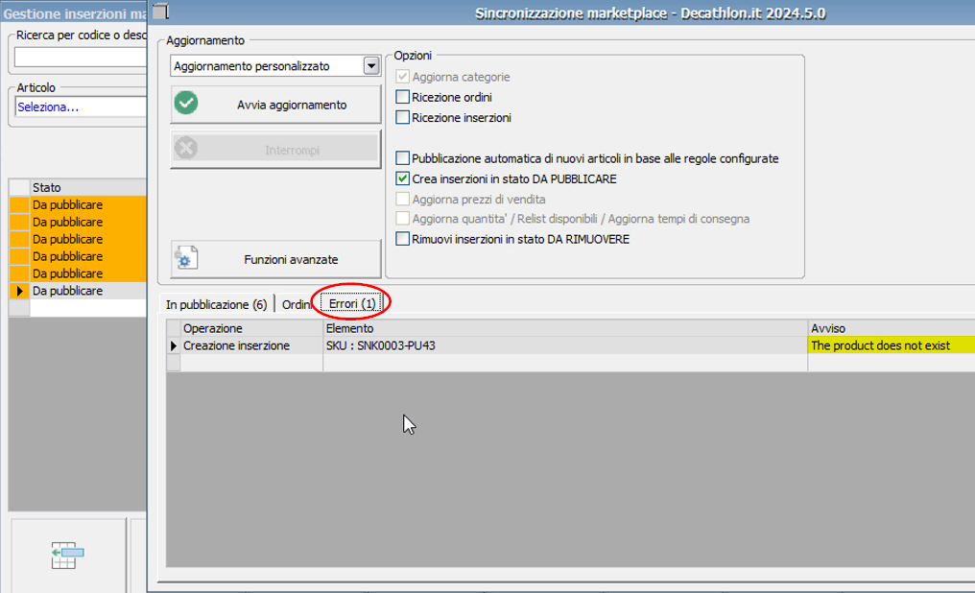Click the gear document icon for Funzioni avanzate

pos(186,257)
